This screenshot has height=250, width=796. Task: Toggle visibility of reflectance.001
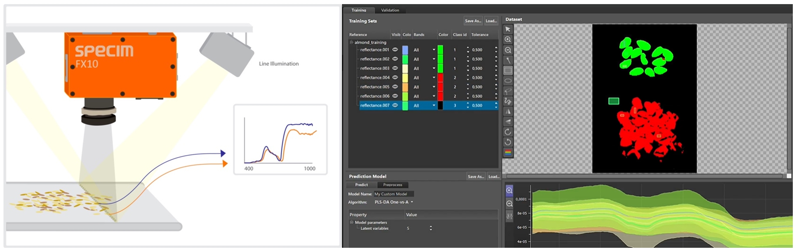pos(395,50)
